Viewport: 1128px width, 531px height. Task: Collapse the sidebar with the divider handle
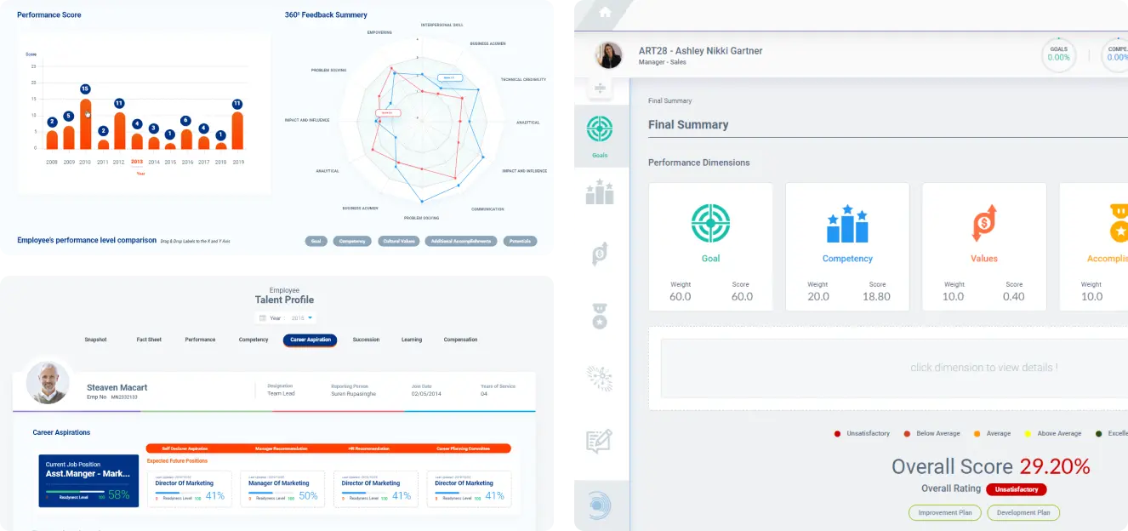tap(599, 88)
